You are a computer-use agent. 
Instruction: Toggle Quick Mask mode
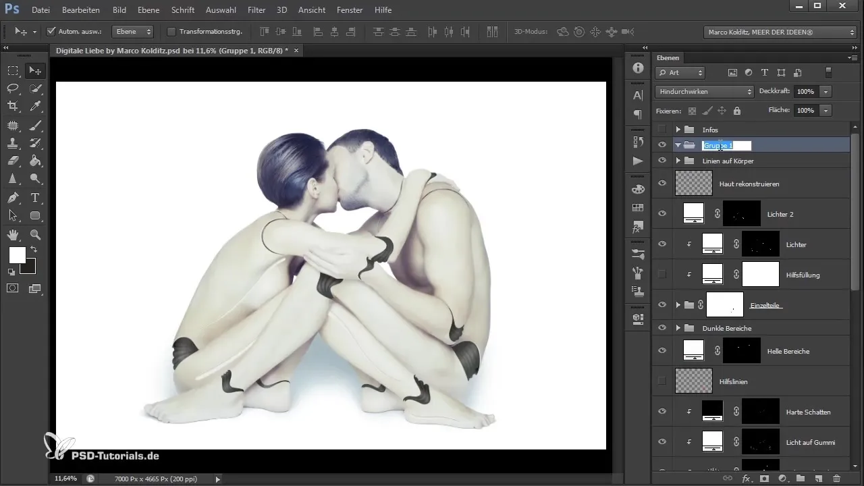point(13,288)
